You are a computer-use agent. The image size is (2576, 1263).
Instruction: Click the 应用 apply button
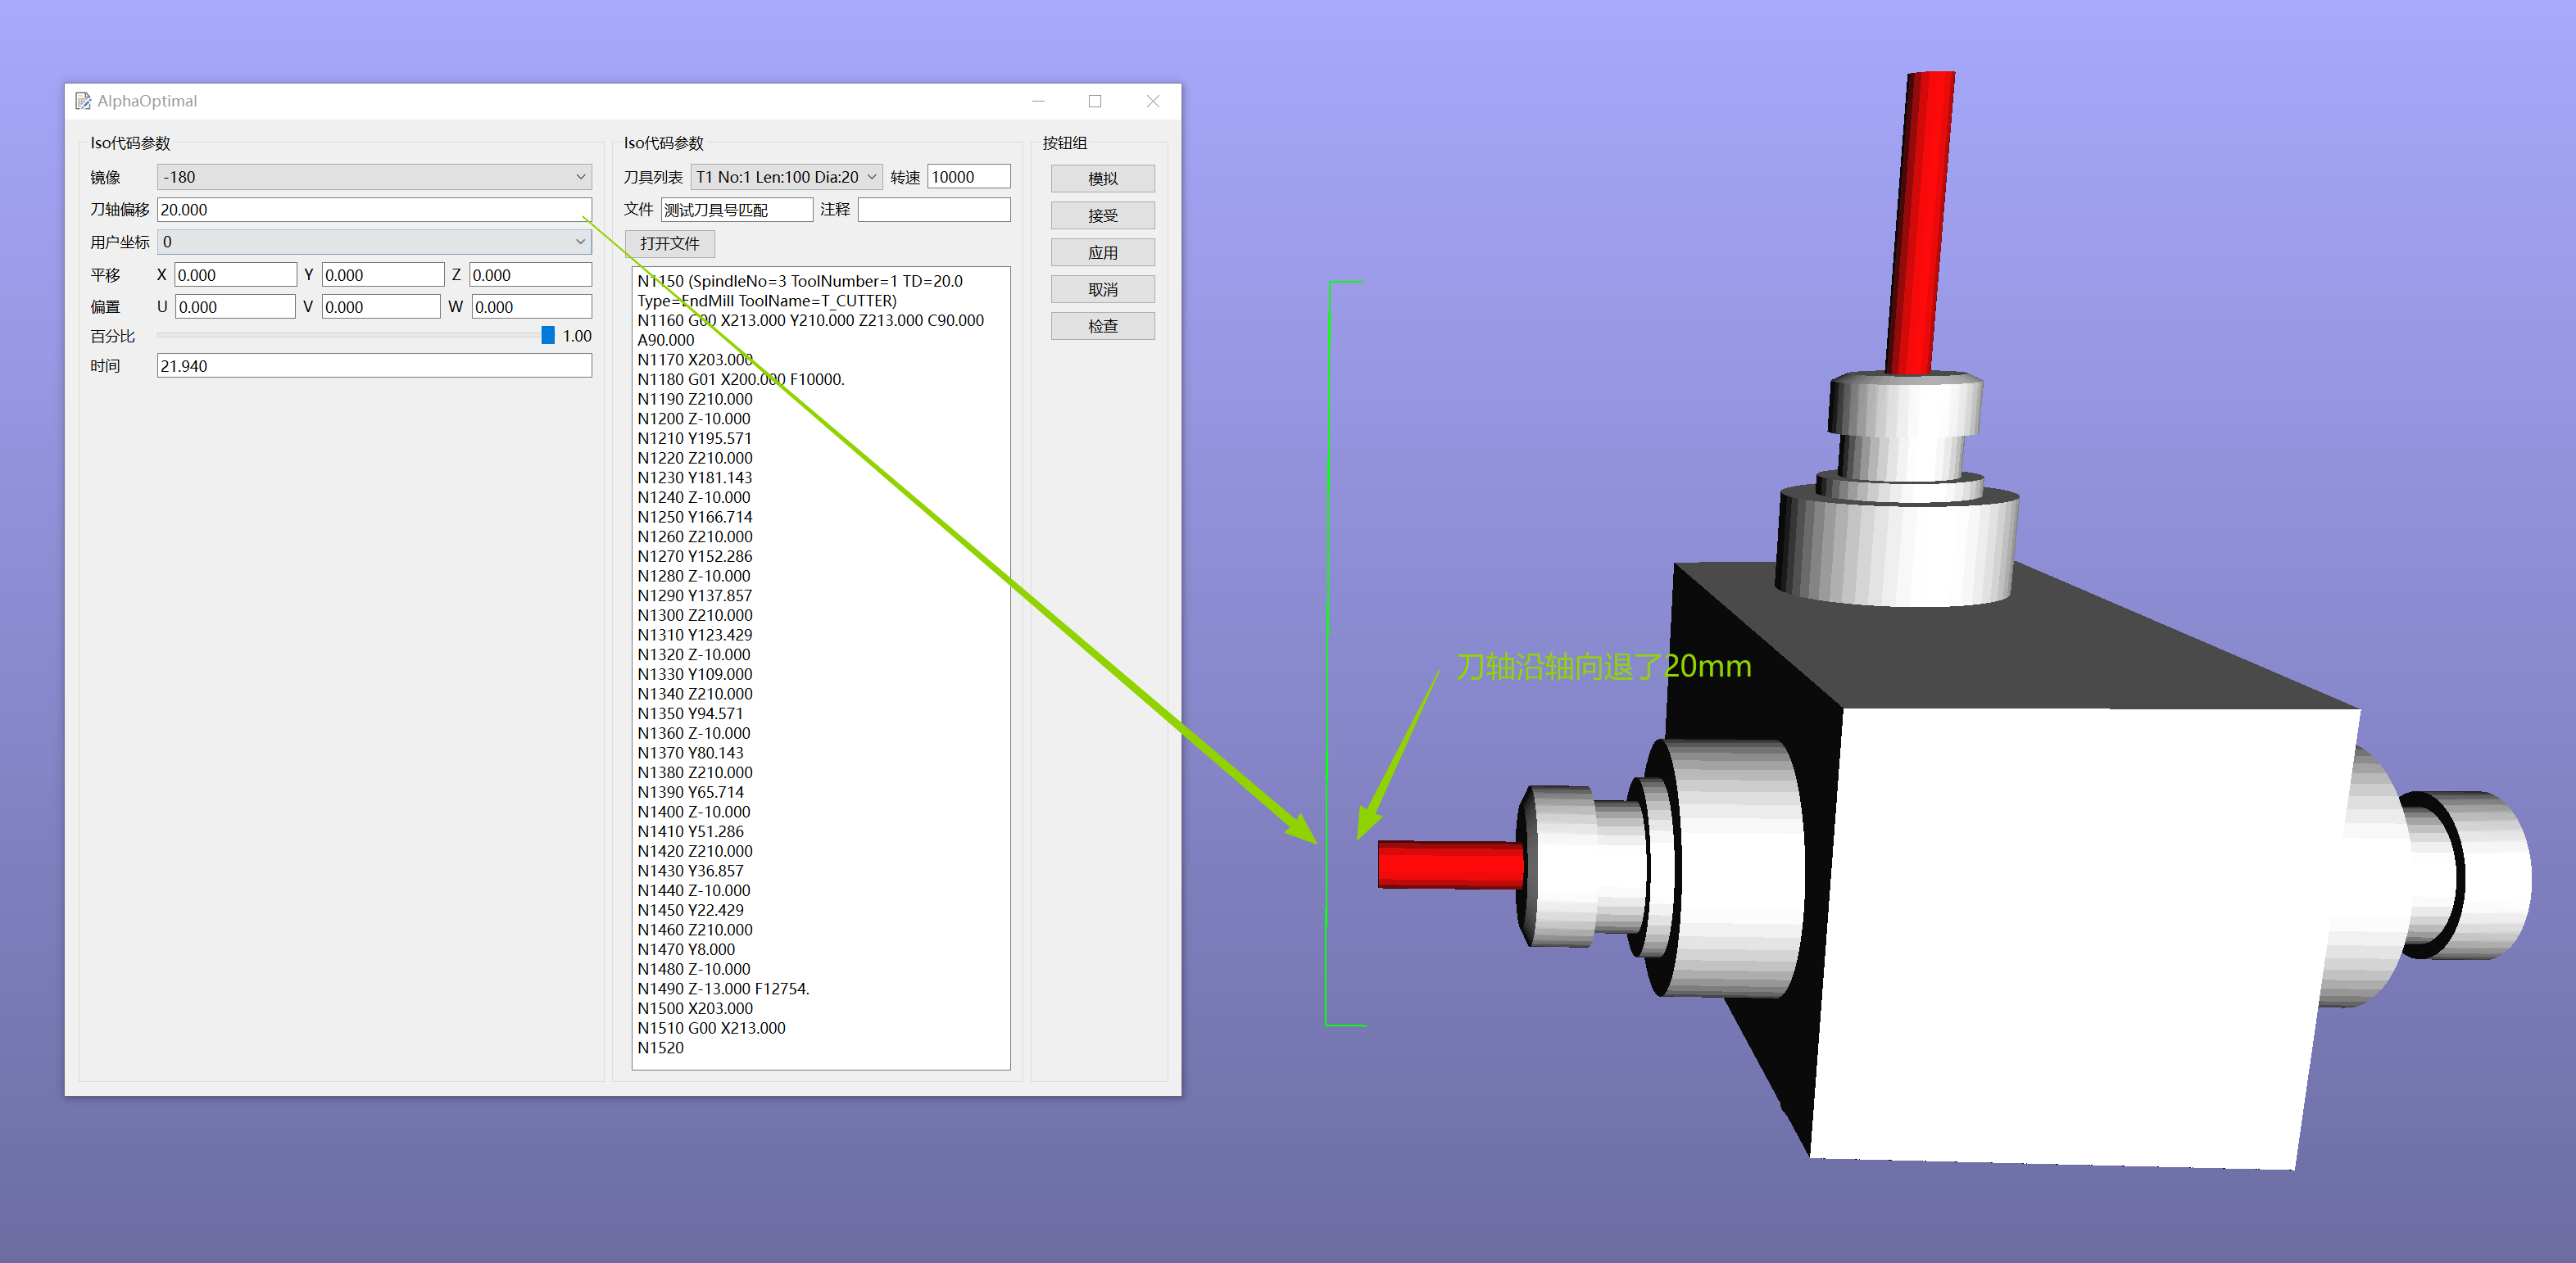[x=1102, y=253]
